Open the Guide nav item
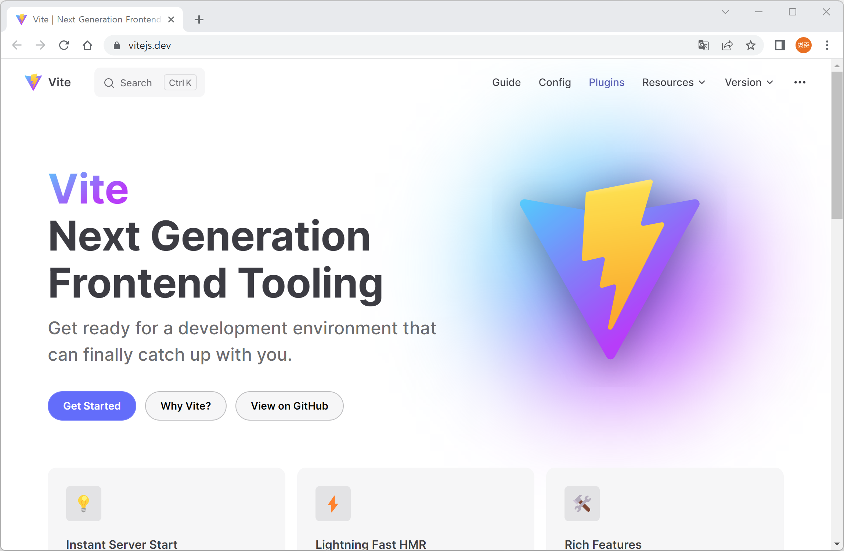The image size is (844, 551). 506,82
